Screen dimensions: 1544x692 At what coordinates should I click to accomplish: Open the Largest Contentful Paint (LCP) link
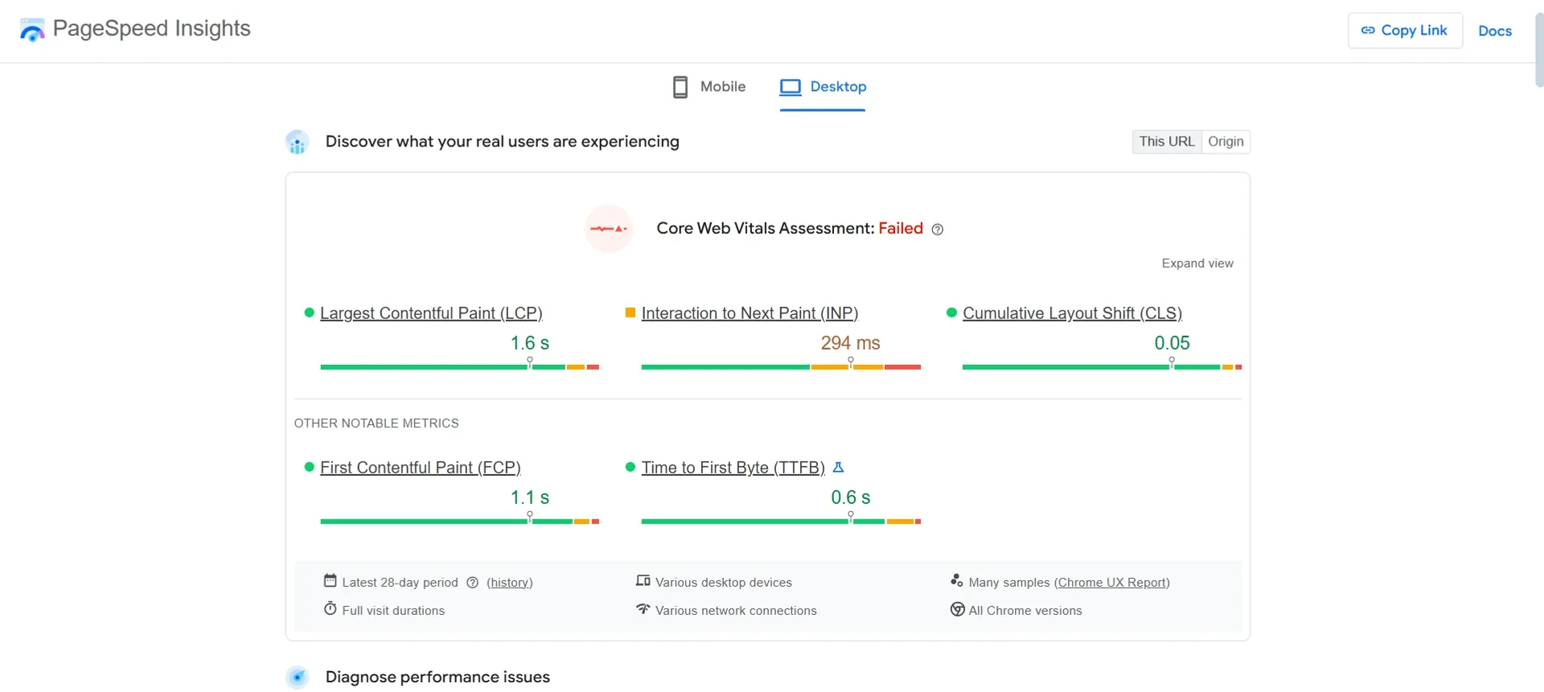click(x=431, y=313)
